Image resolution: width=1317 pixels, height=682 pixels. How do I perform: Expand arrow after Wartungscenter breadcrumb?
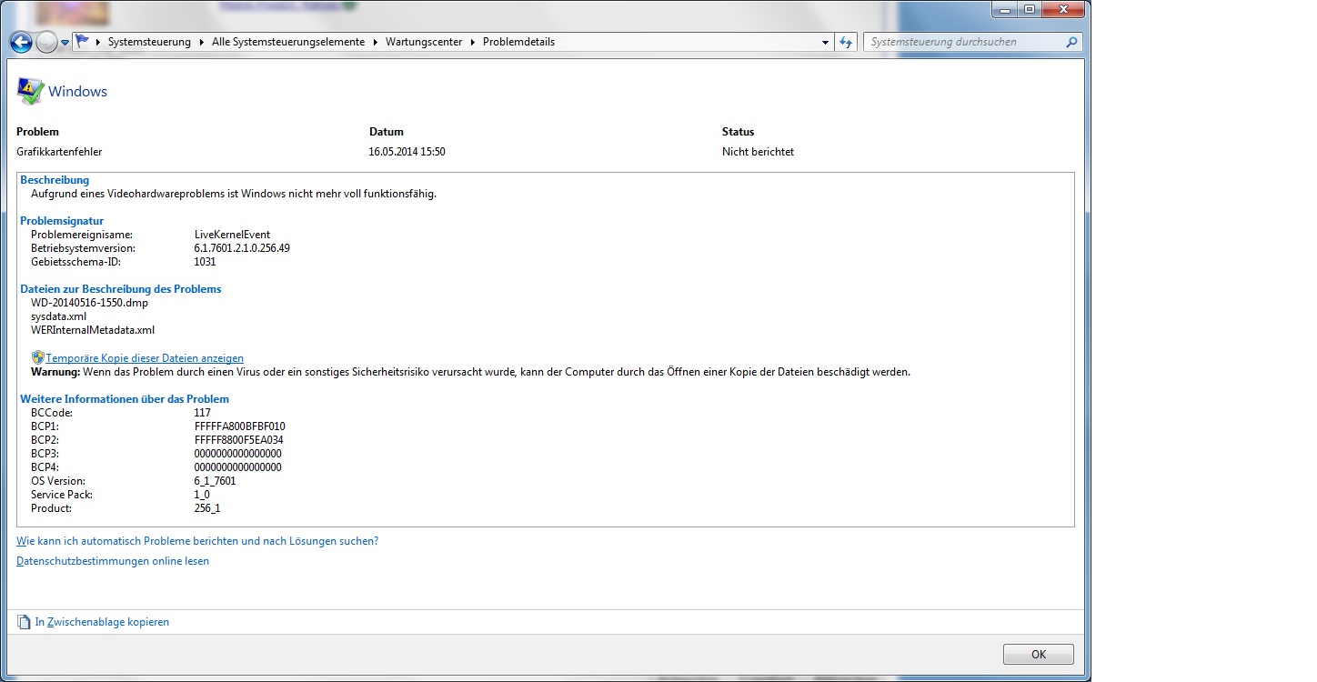coord(472,42)
